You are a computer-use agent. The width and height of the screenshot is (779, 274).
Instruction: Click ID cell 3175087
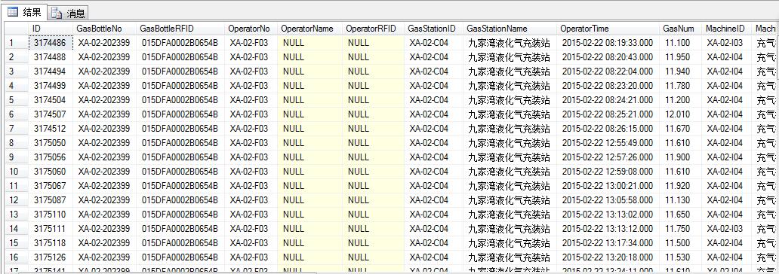pyautogui.click(x=51, y=201)
